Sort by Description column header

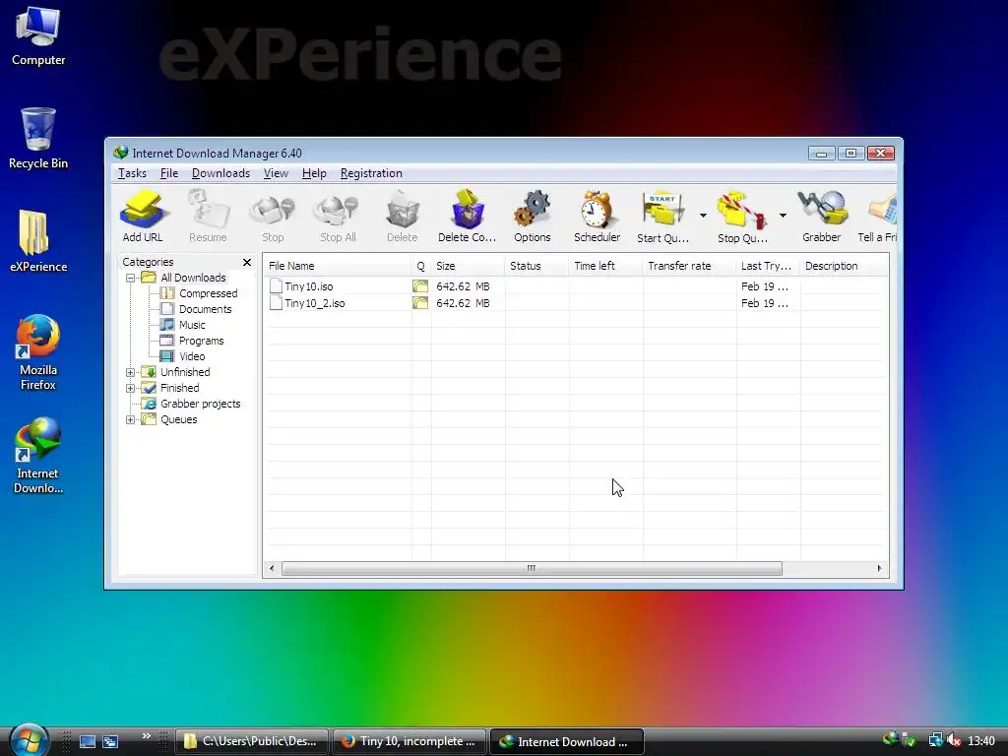click(x=844, y=266)
